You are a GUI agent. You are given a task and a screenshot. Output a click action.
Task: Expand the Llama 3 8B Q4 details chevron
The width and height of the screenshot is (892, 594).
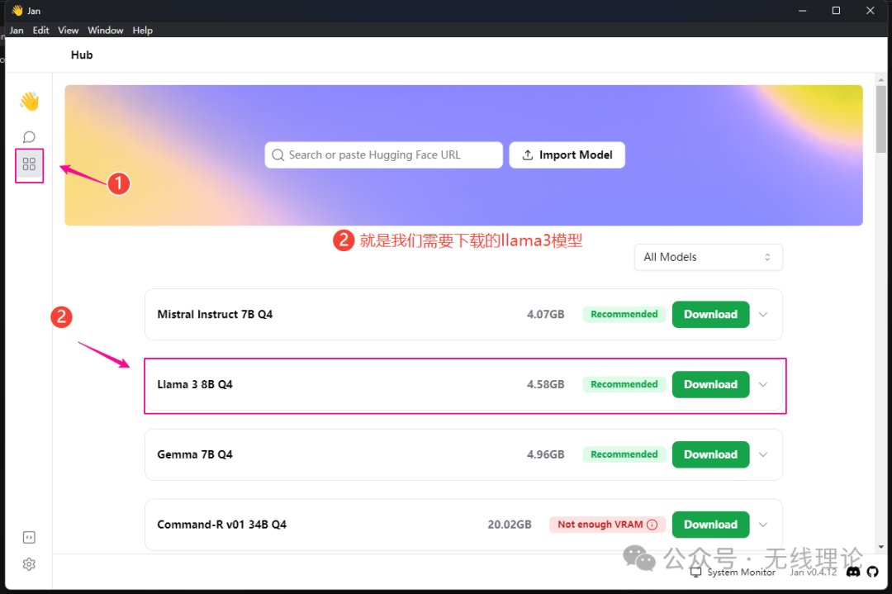click(x=763, y=385)
